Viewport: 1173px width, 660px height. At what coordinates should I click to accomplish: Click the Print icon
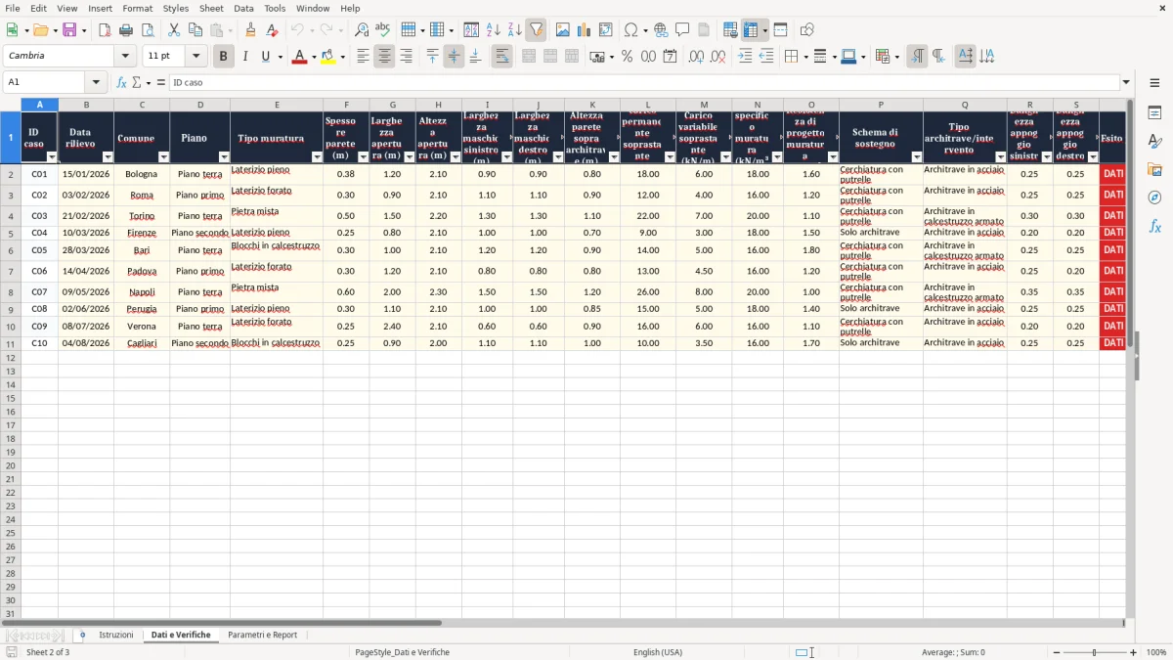[126, 30]
